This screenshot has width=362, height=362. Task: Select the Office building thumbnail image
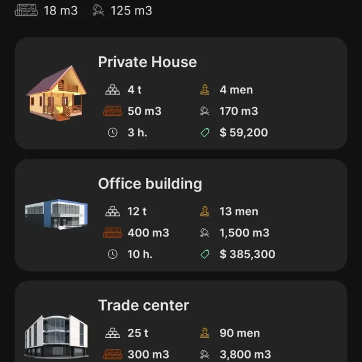pyautogui.click(x=56, y=214)
